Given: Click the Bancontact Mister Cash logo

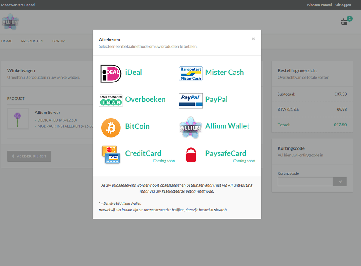Looking at the screenshot, I should point(191,74).
